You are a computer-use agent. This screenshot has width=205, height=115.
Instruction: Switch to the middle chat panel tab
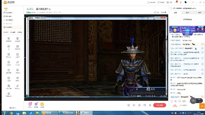187,12
